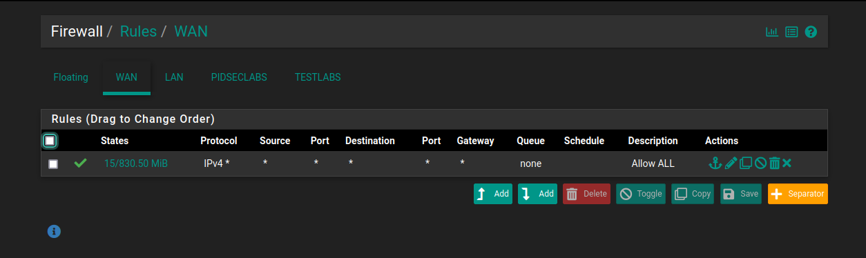The height and width of the screenshot is (258, 866).
Task: Kill states using the X icon in Actions
Action: (787, 163)
